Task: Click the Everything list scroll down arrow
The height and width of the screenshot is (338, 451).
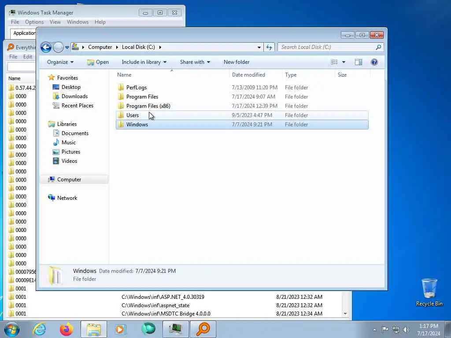Action: [345, 313]
